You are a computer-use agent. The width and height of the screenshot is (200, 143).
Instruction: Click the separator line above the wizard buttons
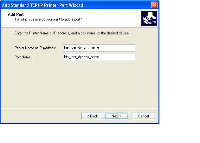(x=79, y=108)
